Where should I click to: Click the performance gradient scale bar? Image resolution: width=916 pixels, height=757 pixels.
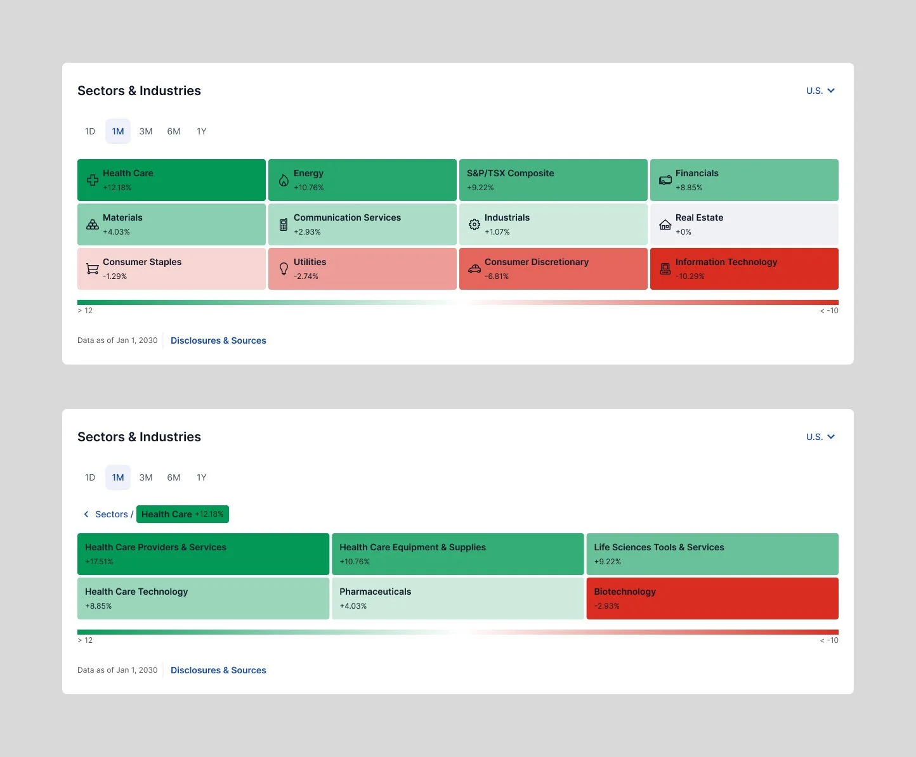457,302
